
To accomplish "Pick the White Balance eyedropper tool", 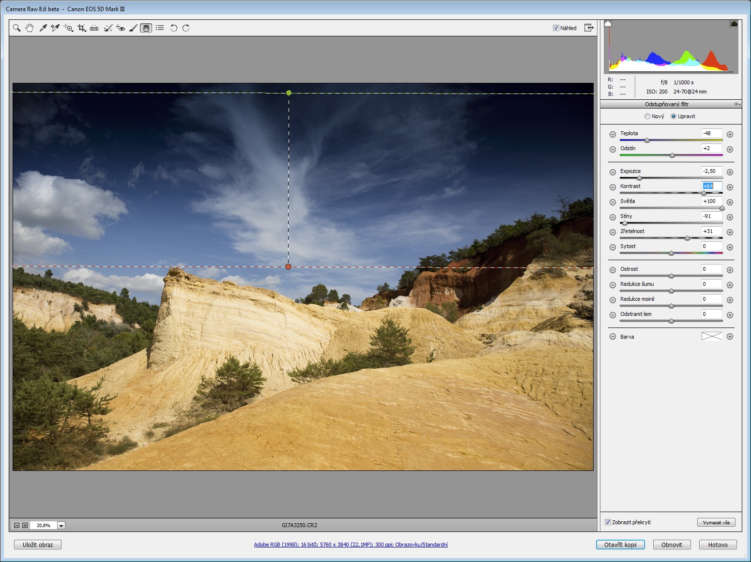I will coord(43,28).
